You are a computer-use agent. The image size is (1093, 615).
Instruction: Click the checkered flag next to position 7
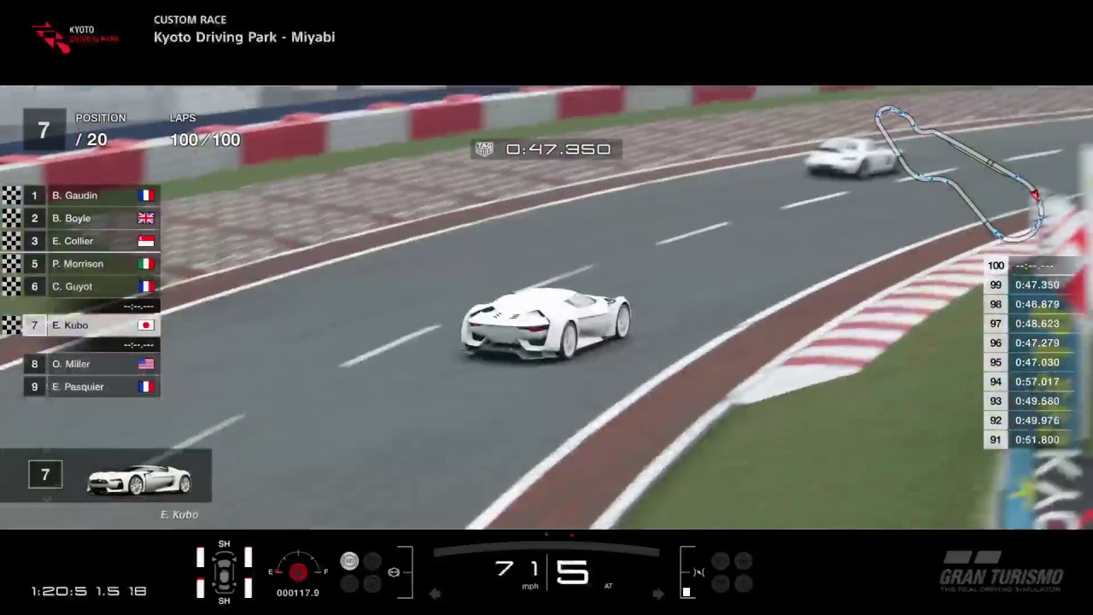click(11, 325)
